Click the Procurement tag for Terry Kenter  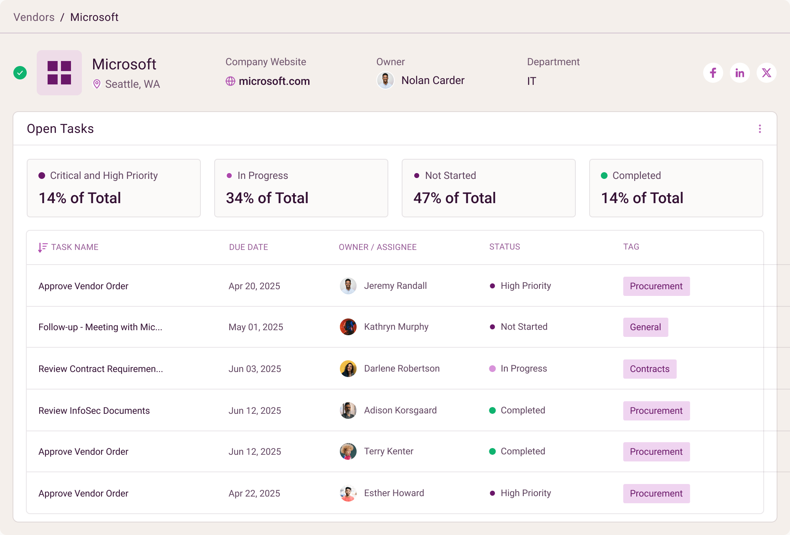[x=656, y=452]
